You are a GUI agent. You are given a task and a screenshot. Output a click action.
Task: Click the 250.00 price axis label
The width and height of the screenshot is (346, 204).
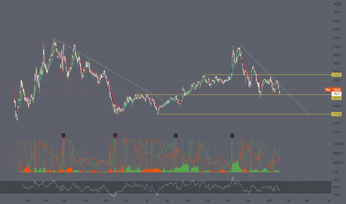pyautogui.click(x=337, y=12)
